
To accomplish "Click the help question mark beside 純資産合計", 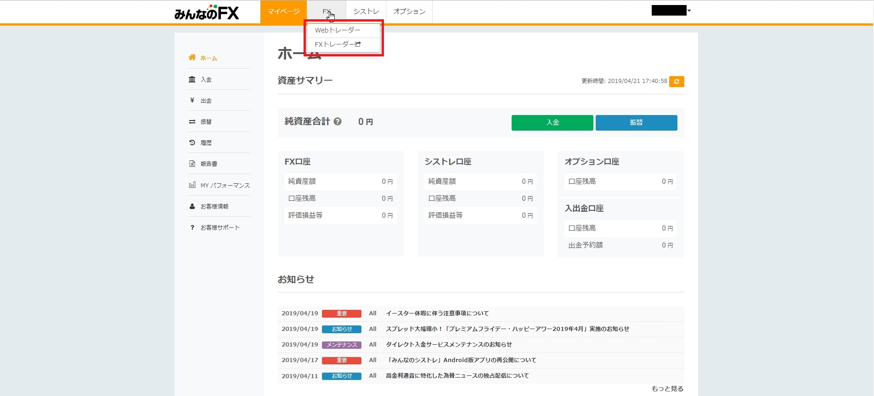I will click(338, 122).
